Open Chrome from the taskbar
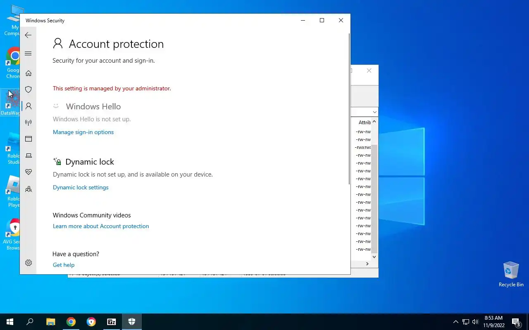Screen dimensions: 529x330 pos(71,322)
